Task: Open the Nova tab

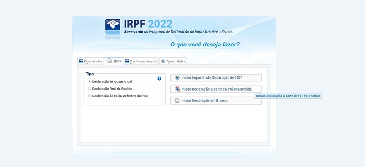Action: pos(113,61)
